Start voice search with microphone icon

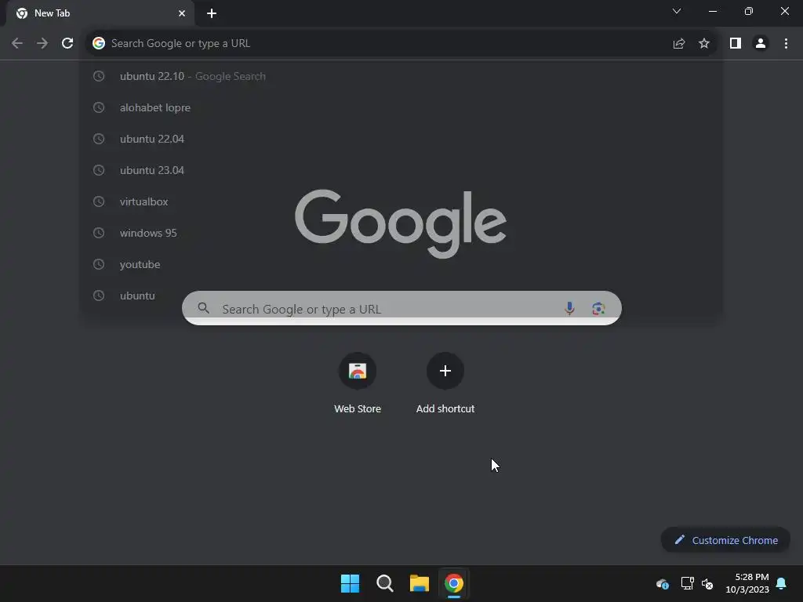(569, 308)
